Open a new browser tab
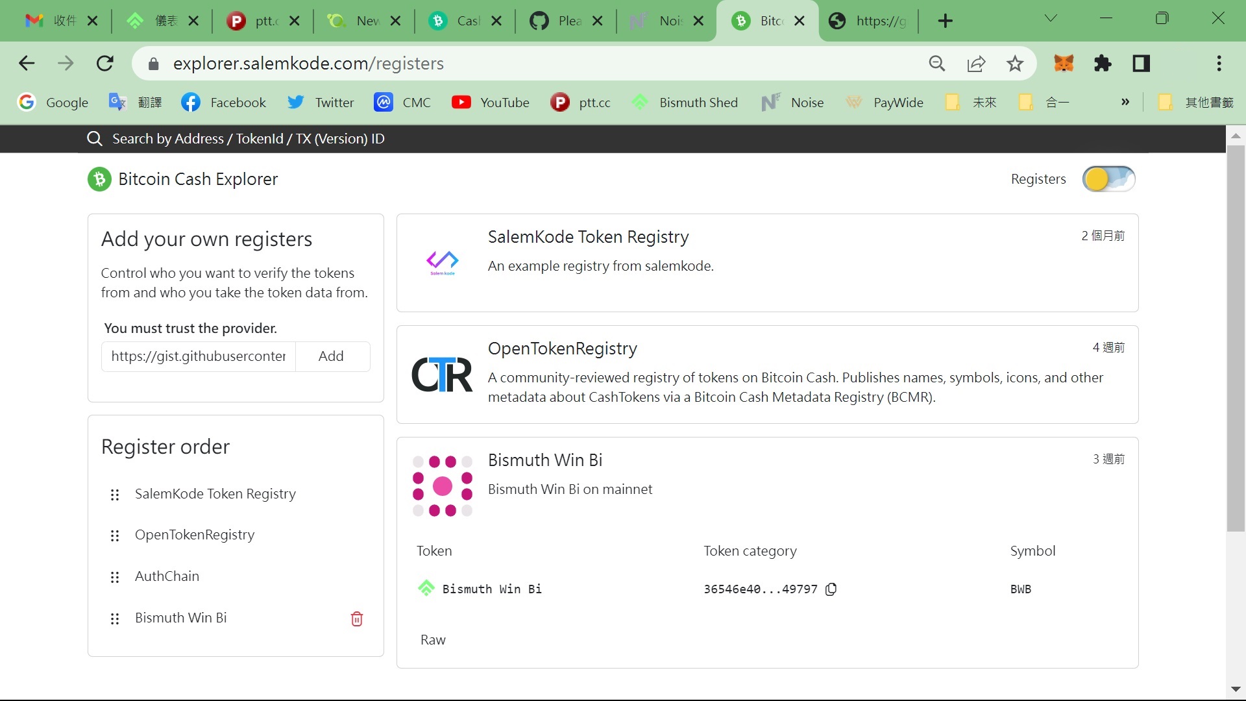Screen dimensions: 1246x701 pyautogui.click(x=946, y=21)
